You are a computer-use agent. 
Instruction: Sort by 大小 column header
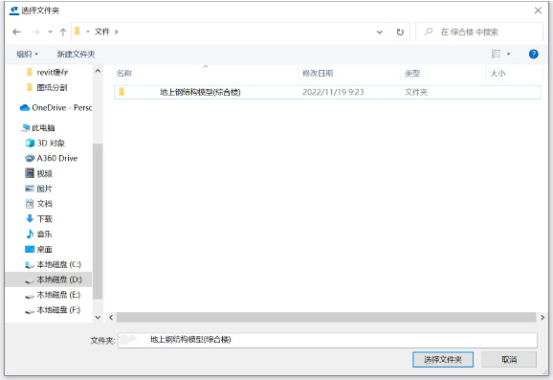tap(498, 73)
